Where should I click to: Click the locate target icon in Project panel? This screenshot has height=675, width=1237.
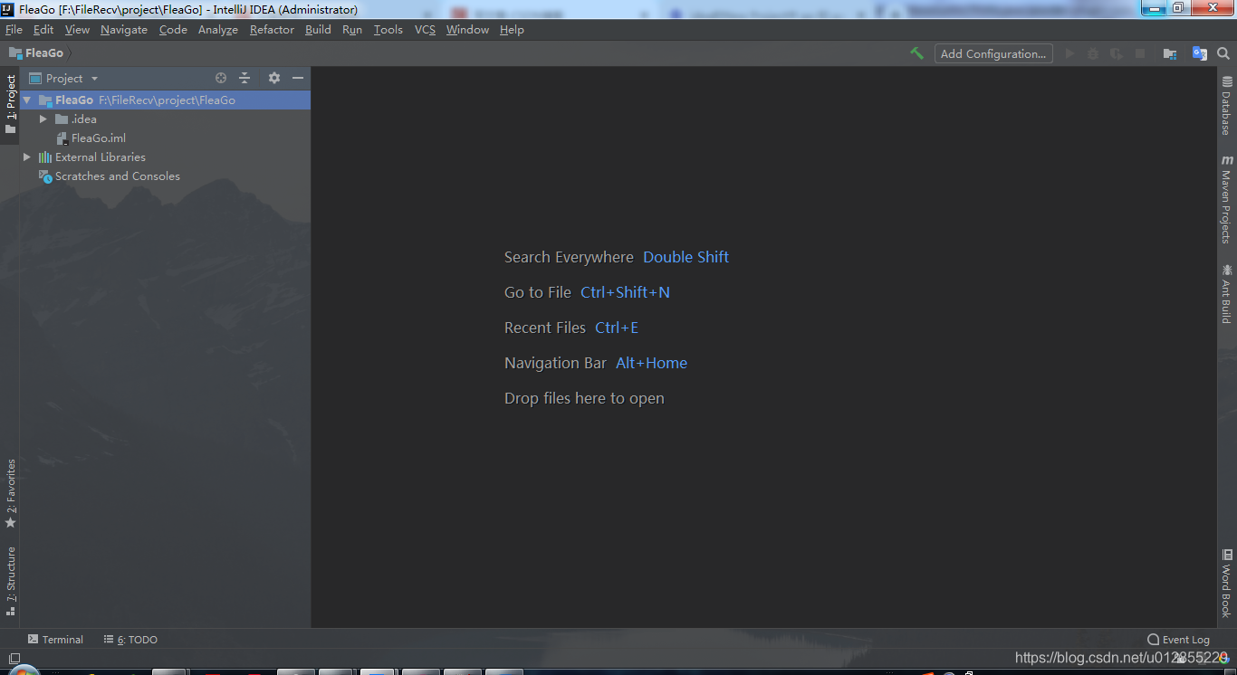pyautogui.click(x=221, y=78)
